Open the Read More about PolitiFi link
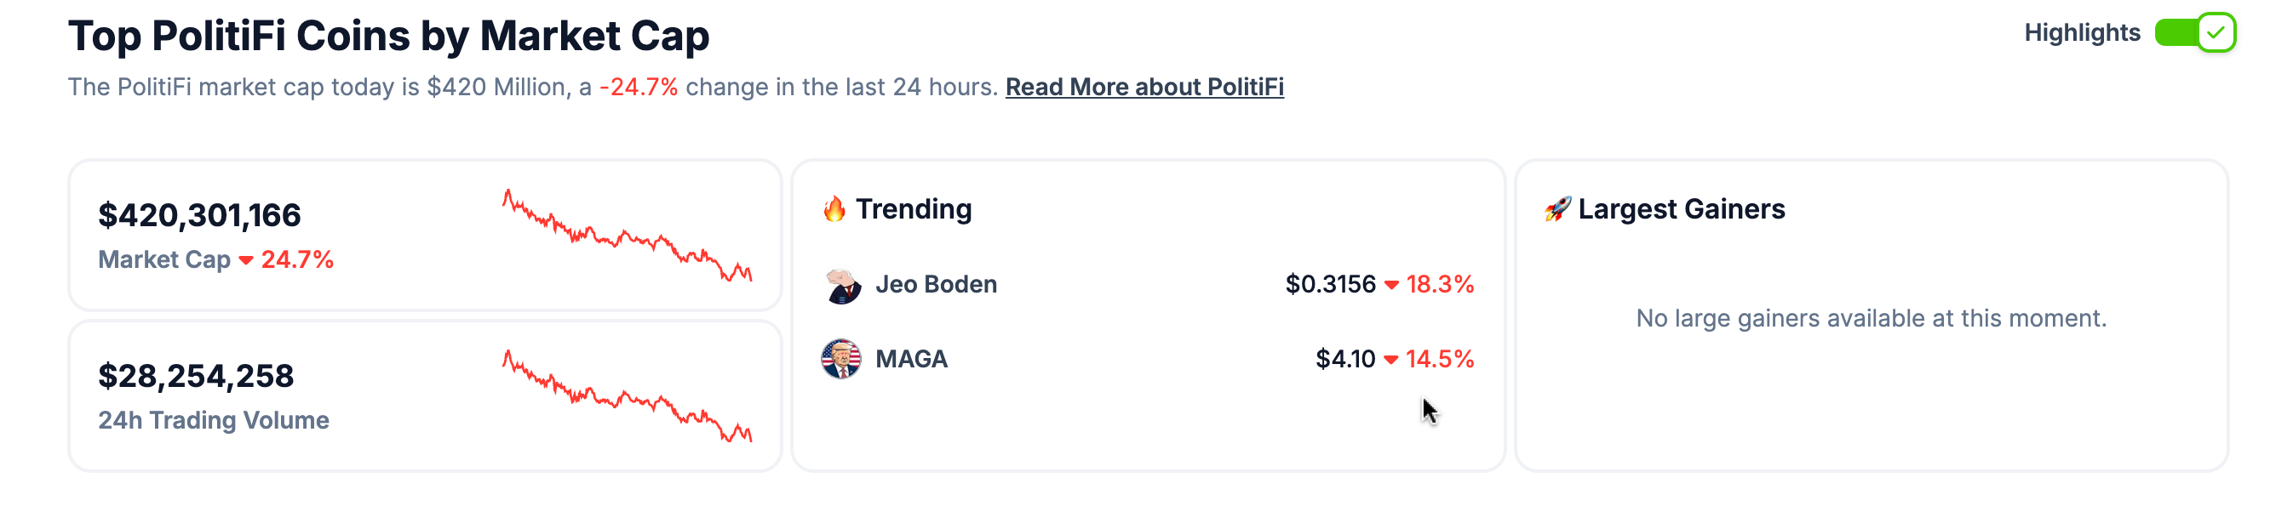The image size is (2293, 506). coord(1144,87)
